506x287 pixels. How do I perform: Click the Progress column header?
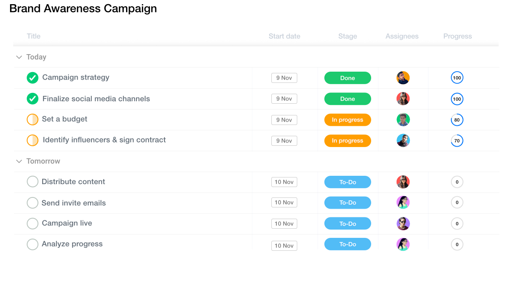457,36
